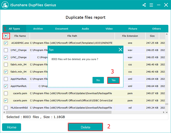Viewport: 171px width, 133px height.
Task: Click the iSunshare app logo icon
Action: coord(6,5)
